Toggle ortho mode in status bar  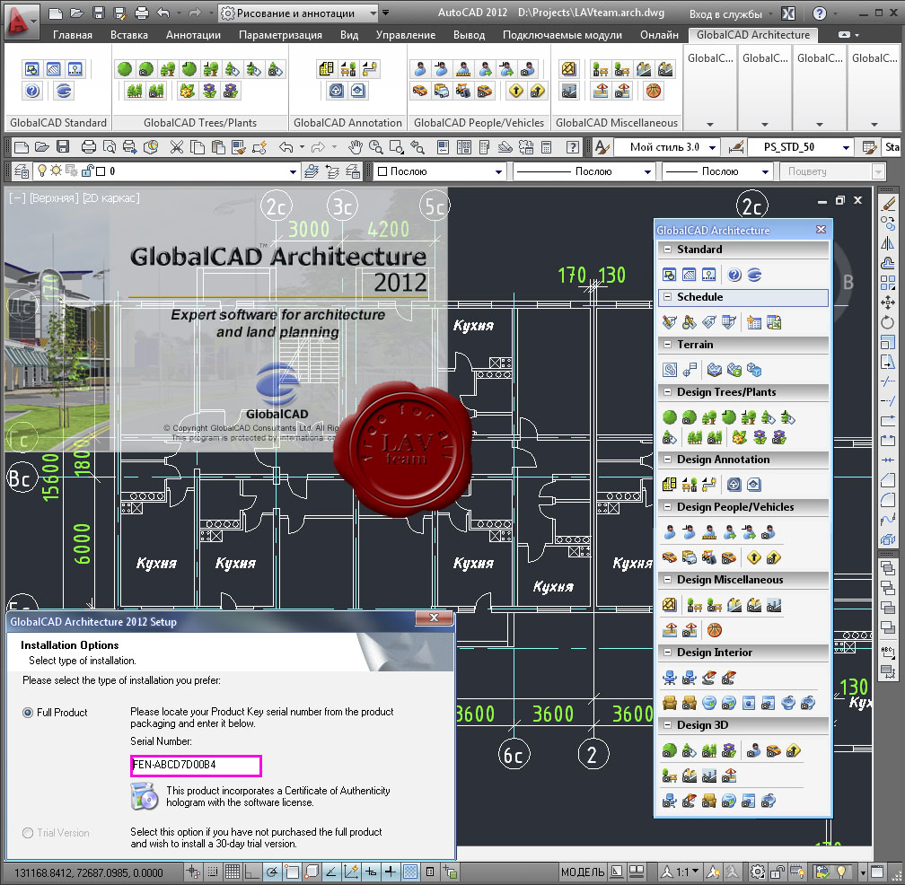pyautogui.click(x=252, y=872)
